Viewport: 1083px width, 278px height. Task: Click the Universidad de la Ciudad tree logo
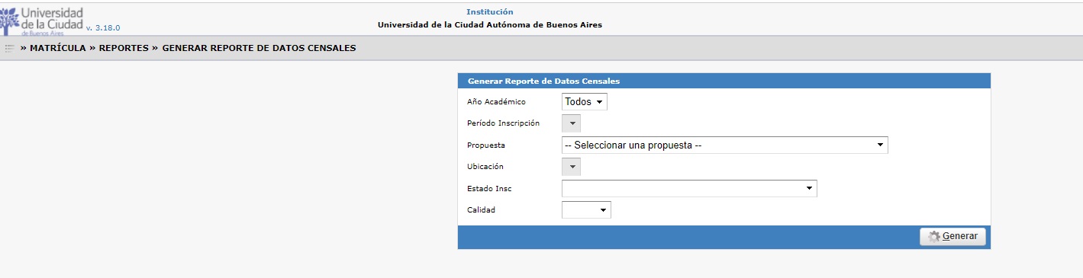point(9,21)
